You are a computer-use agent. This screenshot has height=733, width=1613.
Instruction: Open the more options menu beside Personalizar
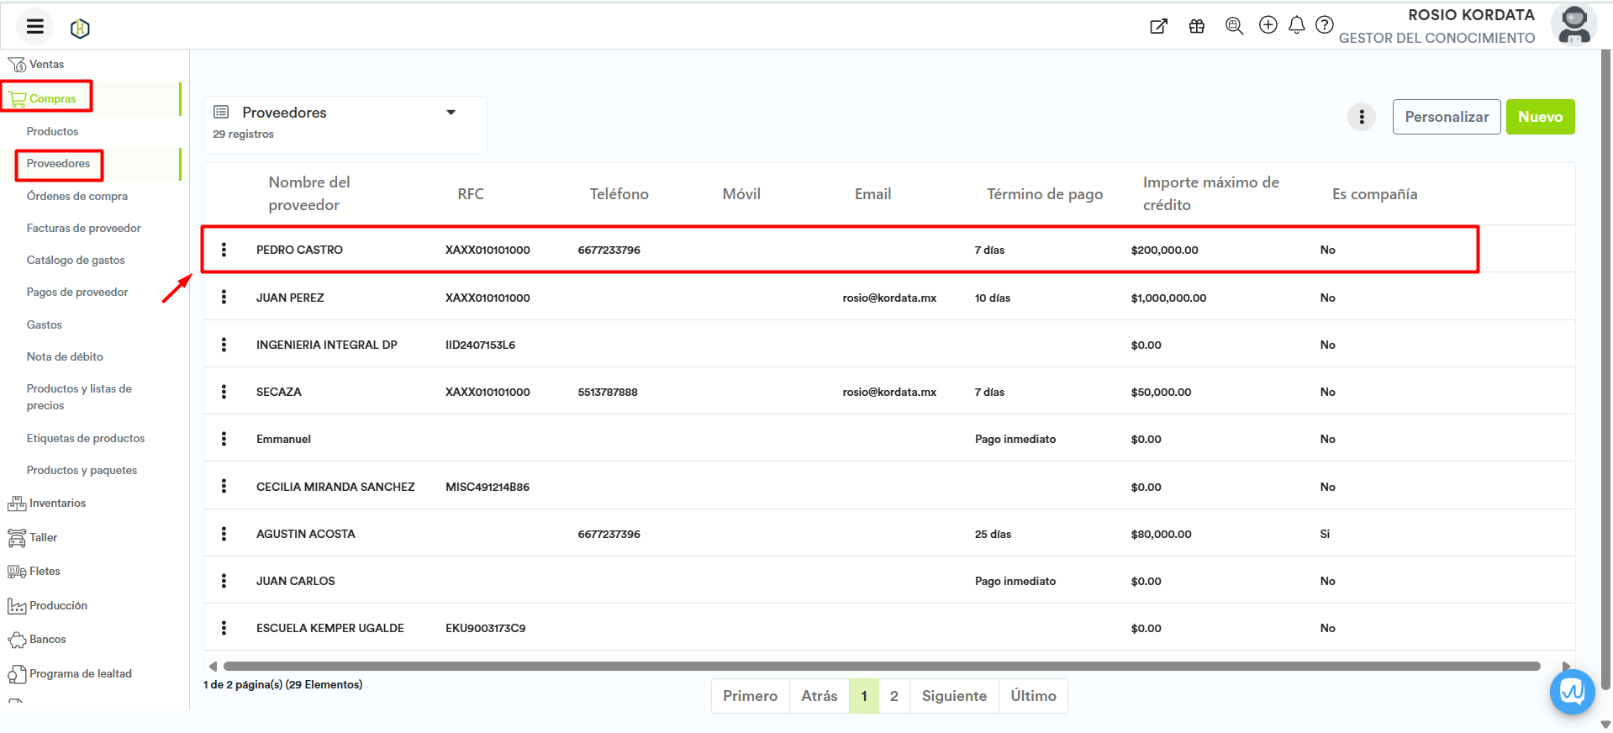point(1361,117)
